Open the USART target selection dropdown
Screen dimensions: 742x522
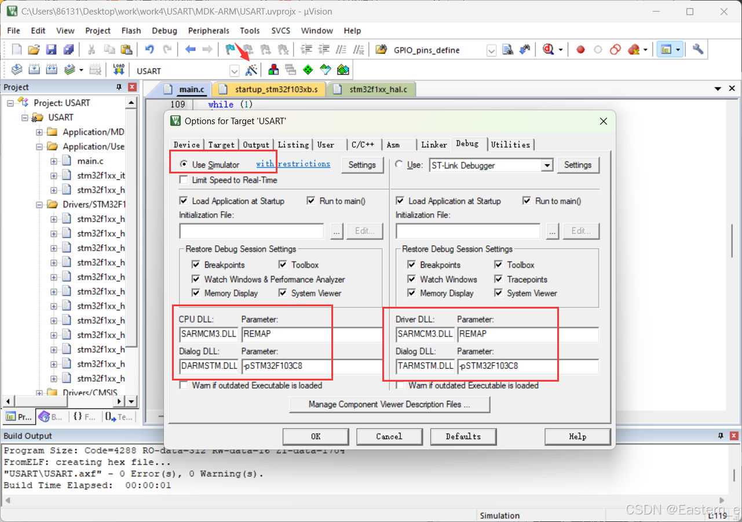coord(234,71)
